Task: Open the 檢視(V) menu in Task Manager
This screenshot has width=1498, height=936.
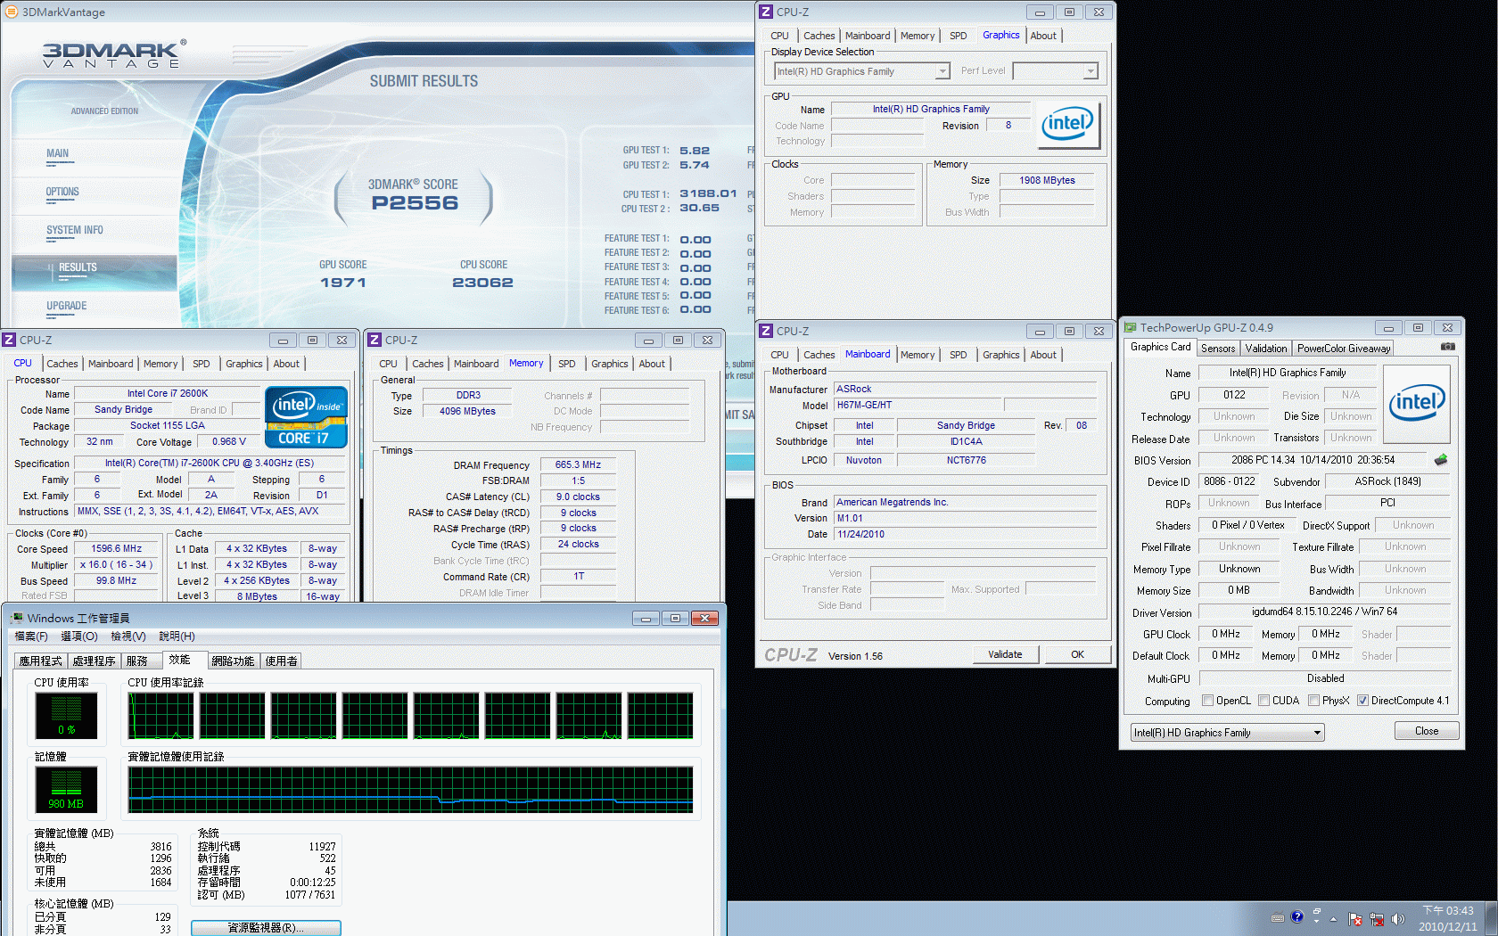Action: (x=128, y=636)
